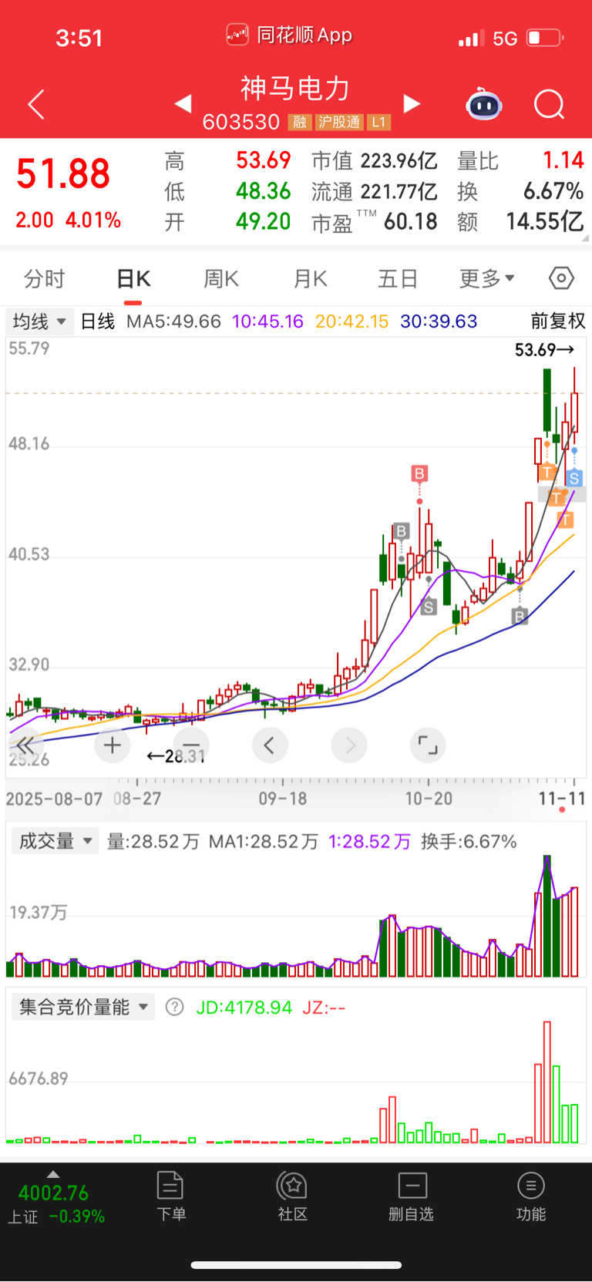Tap 删自选 remove from watchlist

[412, 1196]
